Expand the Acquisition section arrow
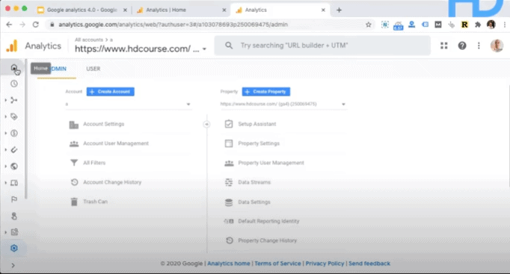 [x=5, y=100]
